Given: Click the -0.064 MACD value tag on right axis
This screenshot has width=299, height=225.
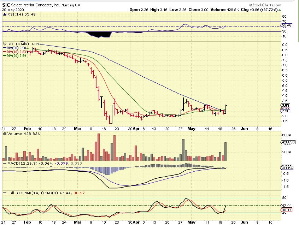Looking at the screenshot, I should (x=287, y=168).
